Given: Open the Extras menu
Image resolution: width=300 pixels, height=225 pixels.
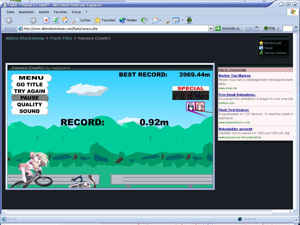Looking at the screenshot, I should [x=76, y=12].
